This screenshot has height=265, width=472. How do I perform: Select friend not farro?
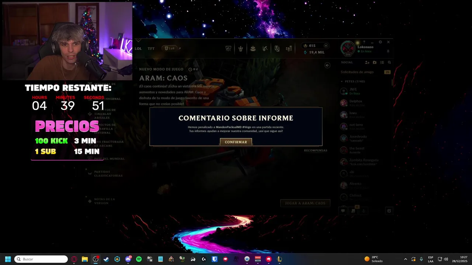coord(365,127)
